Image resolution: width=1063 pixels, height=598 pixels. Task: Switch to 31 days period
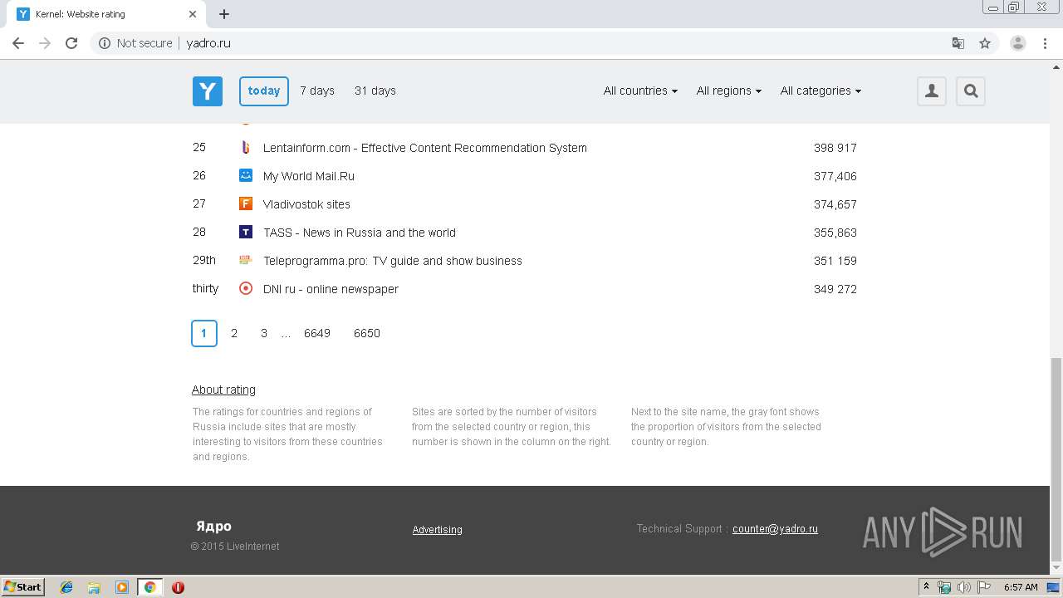coord(375,91)
